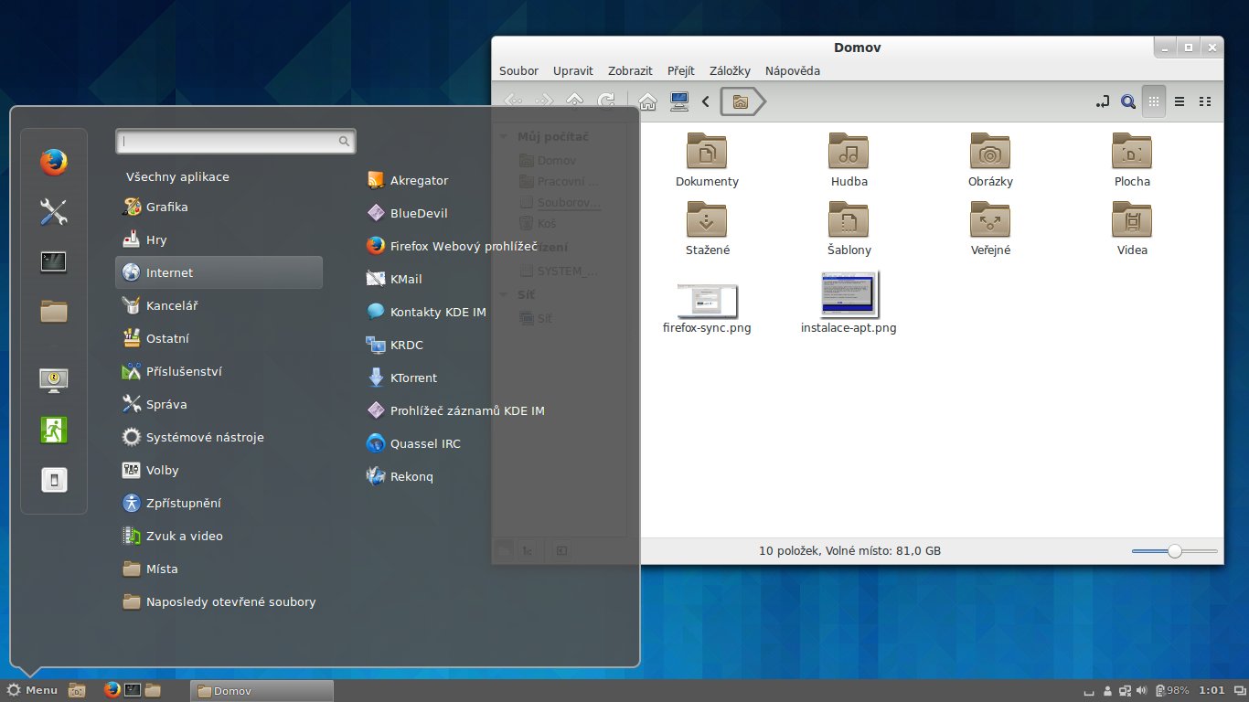Click the lock screen icon in menu sidebar
Image resolution: width=1249 pixels, height=702 pixels.
click(54, 380)
